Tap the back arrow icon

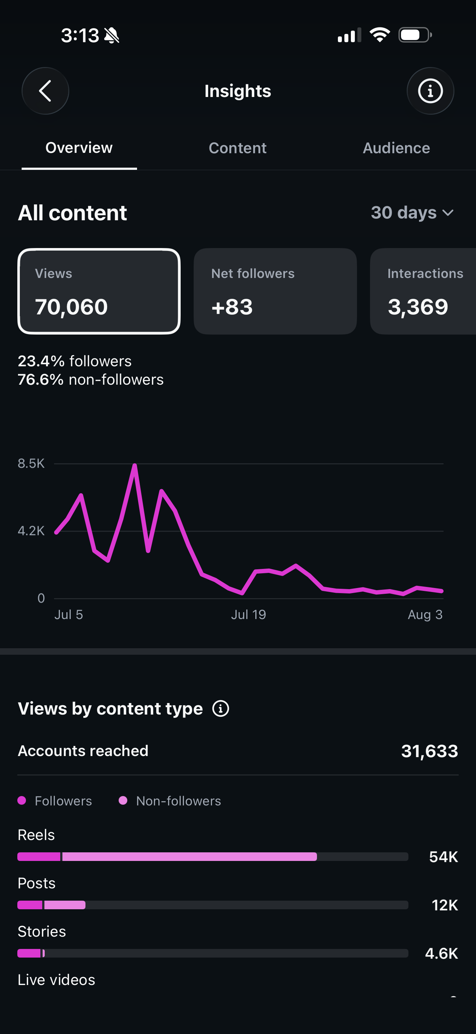(45, 91)
